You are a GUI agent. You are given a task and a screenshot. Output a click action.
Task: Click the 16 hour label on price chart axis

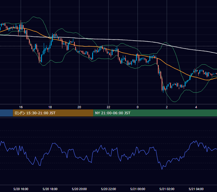pyautogui.click(x=21, y=107)
